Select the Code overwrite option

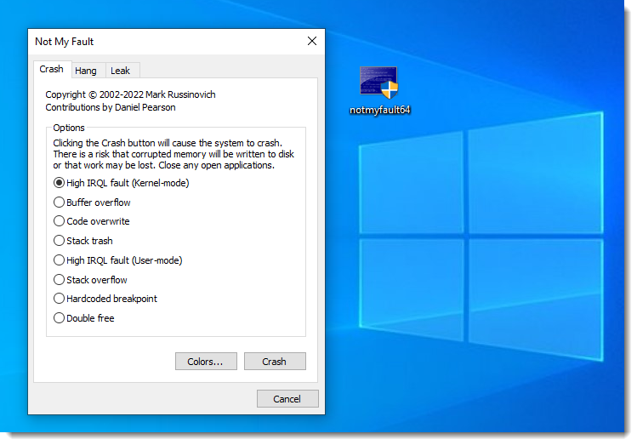point(60,221)
